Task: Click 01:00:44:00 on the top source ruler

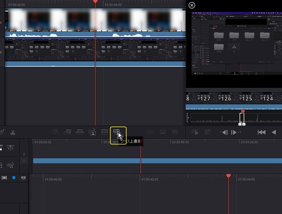Action: coord(113,5)
